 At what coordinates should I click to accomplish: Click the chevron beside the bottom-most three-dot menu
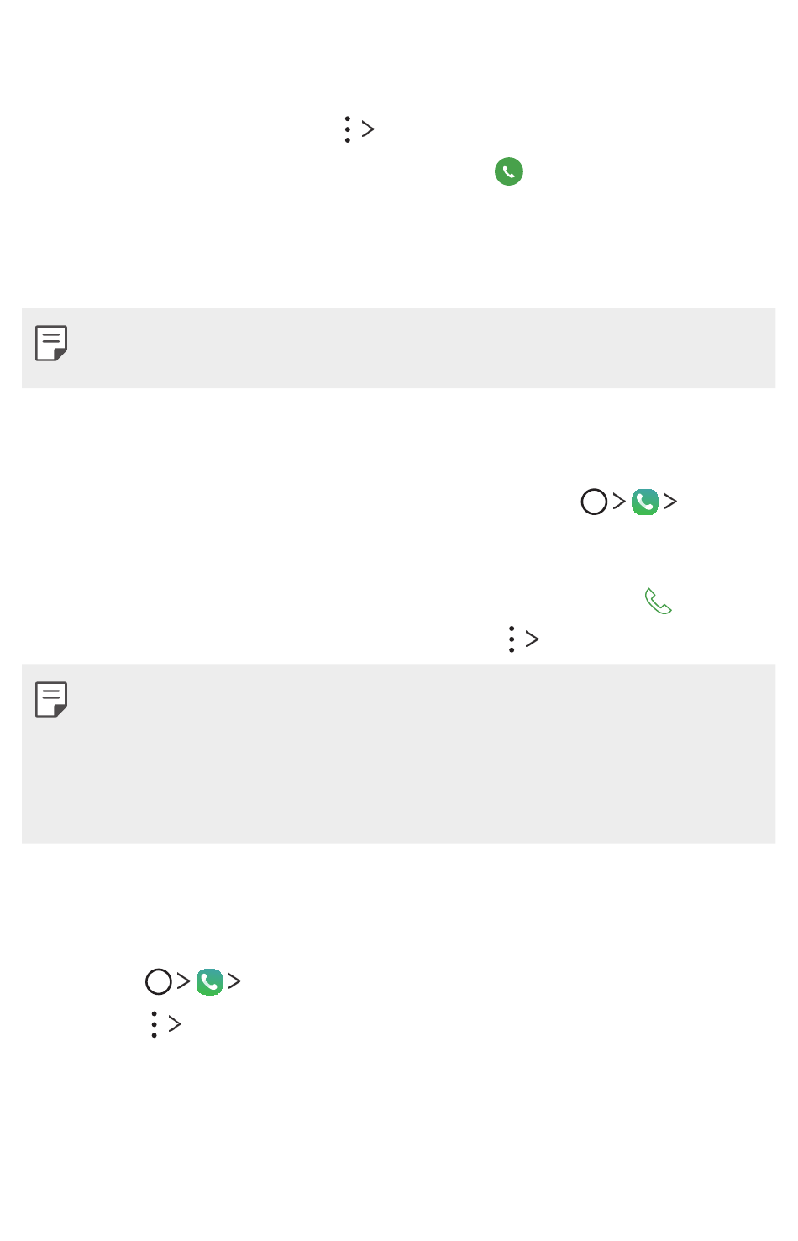(x=175, y=1024)
